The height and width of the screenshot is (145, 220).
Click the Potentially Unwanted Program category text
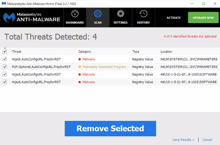tap(104, 67)
